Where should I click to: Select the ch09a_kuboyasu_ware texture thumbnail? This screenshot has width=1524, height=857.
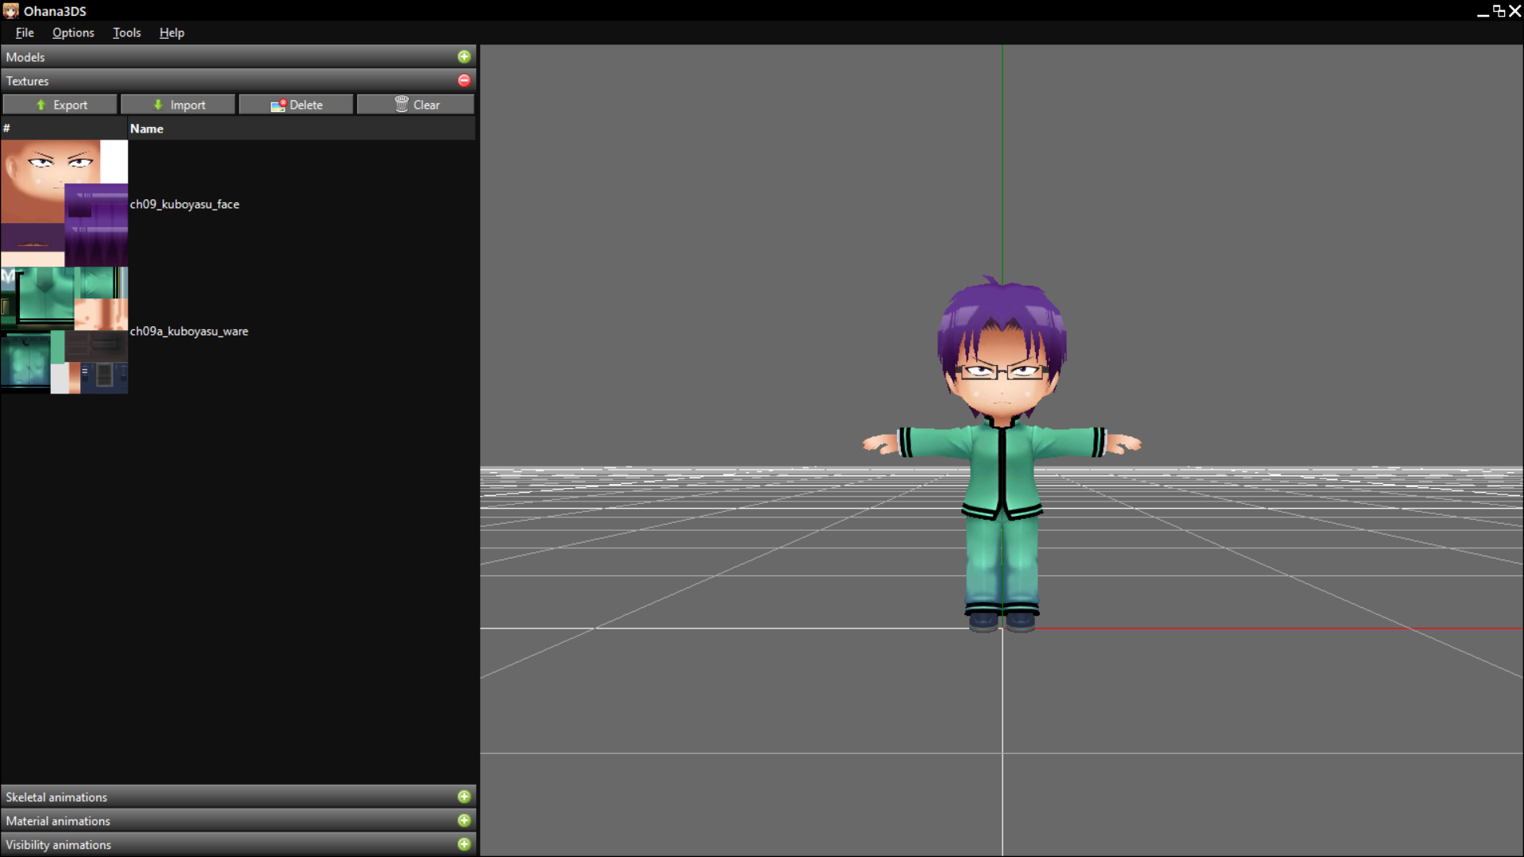pyautogui.click(x=64, y=330)
